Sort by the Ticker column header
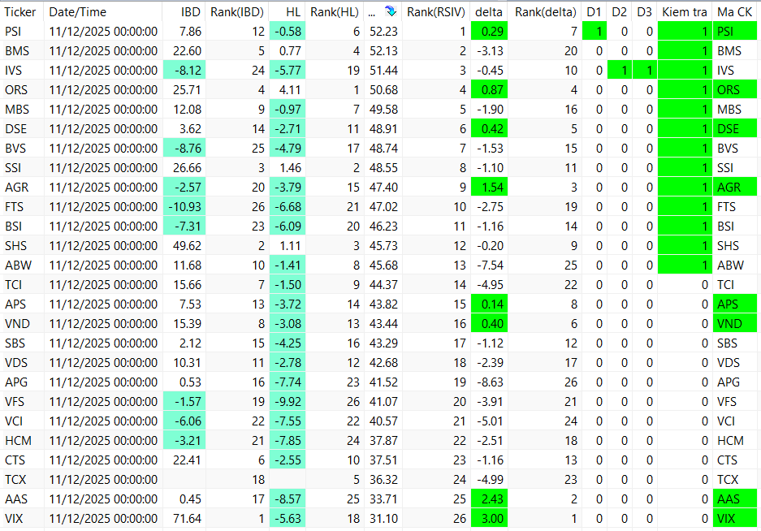761x531 pixels. pos(20,11)
